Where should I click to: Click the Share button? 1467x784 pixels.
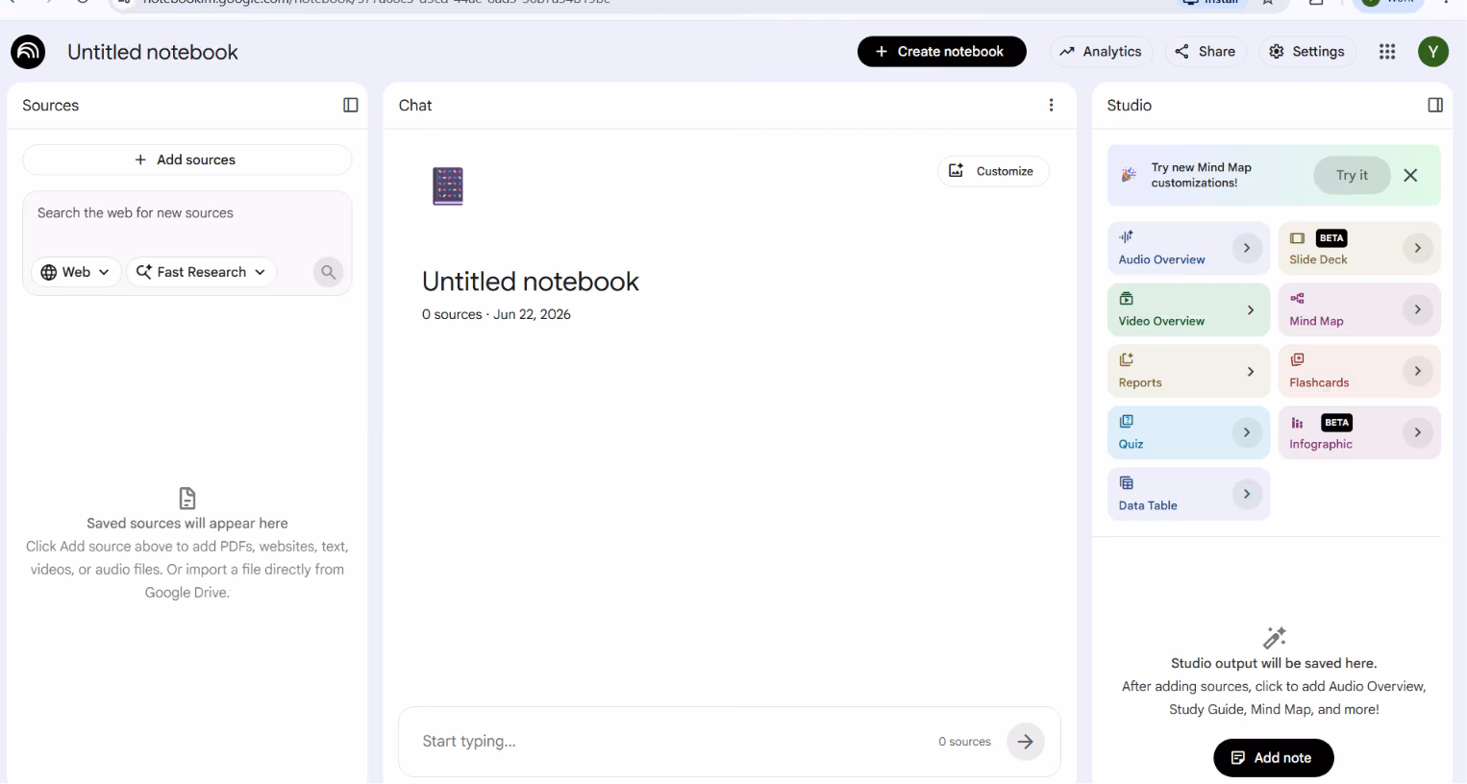pos(1206,52)
